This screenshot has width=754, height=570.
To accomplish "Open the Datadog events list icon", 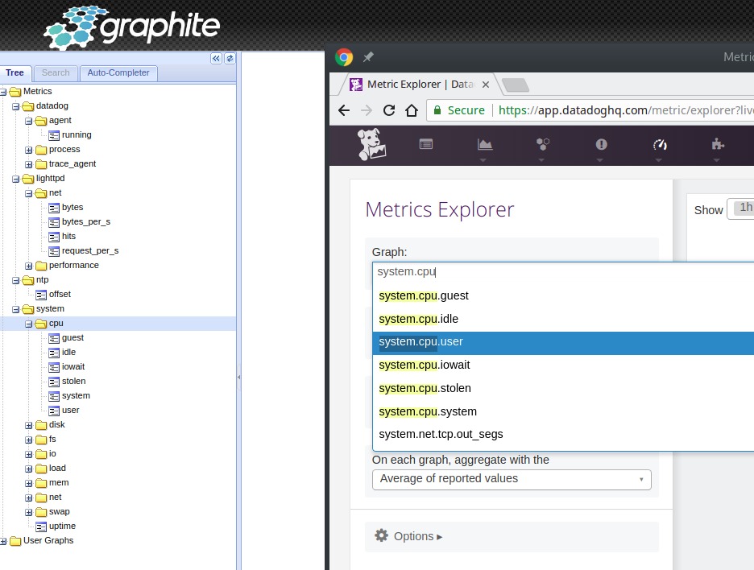I will pos(426,144).
